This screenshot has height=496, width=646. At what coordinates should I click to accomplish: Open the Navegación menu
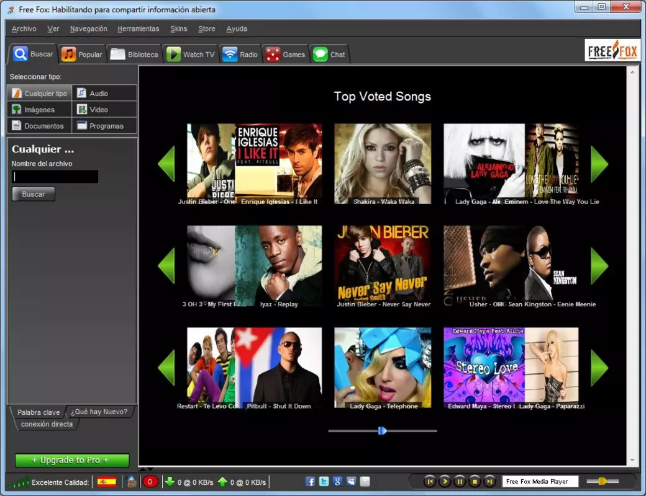pos(89,29)
